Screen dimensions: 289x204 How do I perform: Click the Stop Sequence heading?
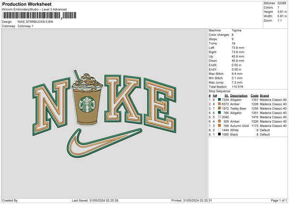(x=220, y=91)
